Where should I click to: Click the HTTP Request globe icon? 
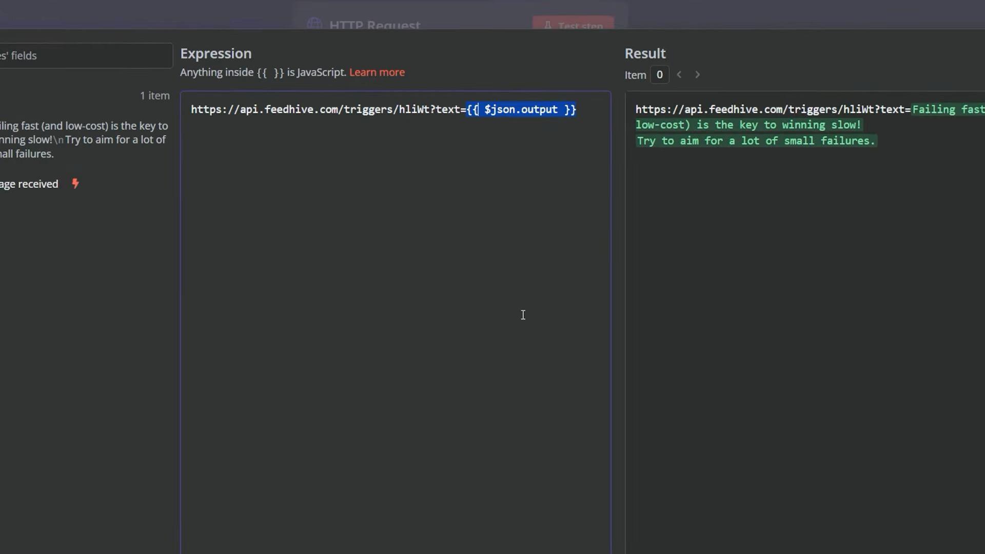[314, 24]
